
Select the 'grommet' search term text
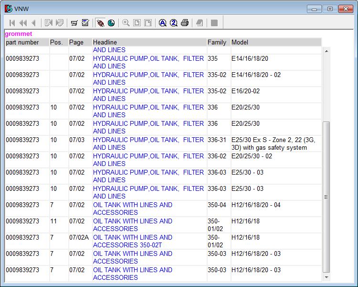coord(19,34)
